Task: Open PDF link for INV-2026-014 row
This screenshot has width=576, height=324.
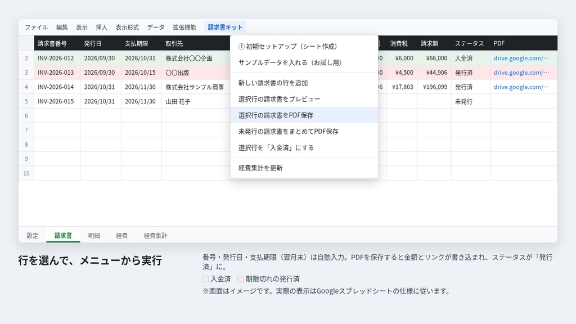Action: pos(521,87)
